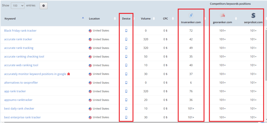Sort by Device column header
The image size is (267, 123).
click(x=126, y=19)
